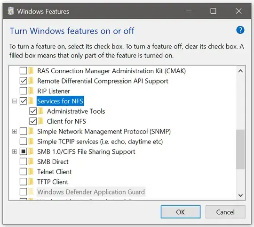254x227 pixels.
Task: Select the TFTP Client label
Action: pyautogui.click(x=53, y=182)
